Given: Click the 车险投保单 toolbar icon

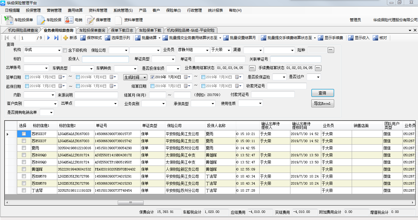Looking at the screenshot, I should [x=9, y=20].
